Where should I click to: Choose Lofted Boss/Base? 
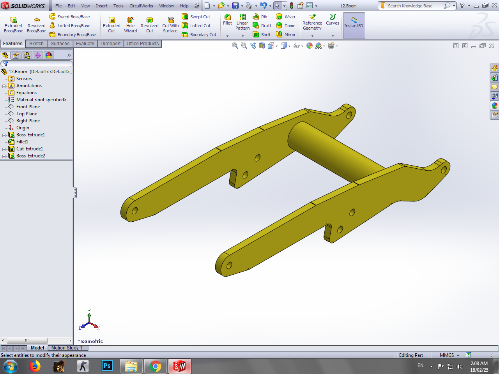click(69, 26)
